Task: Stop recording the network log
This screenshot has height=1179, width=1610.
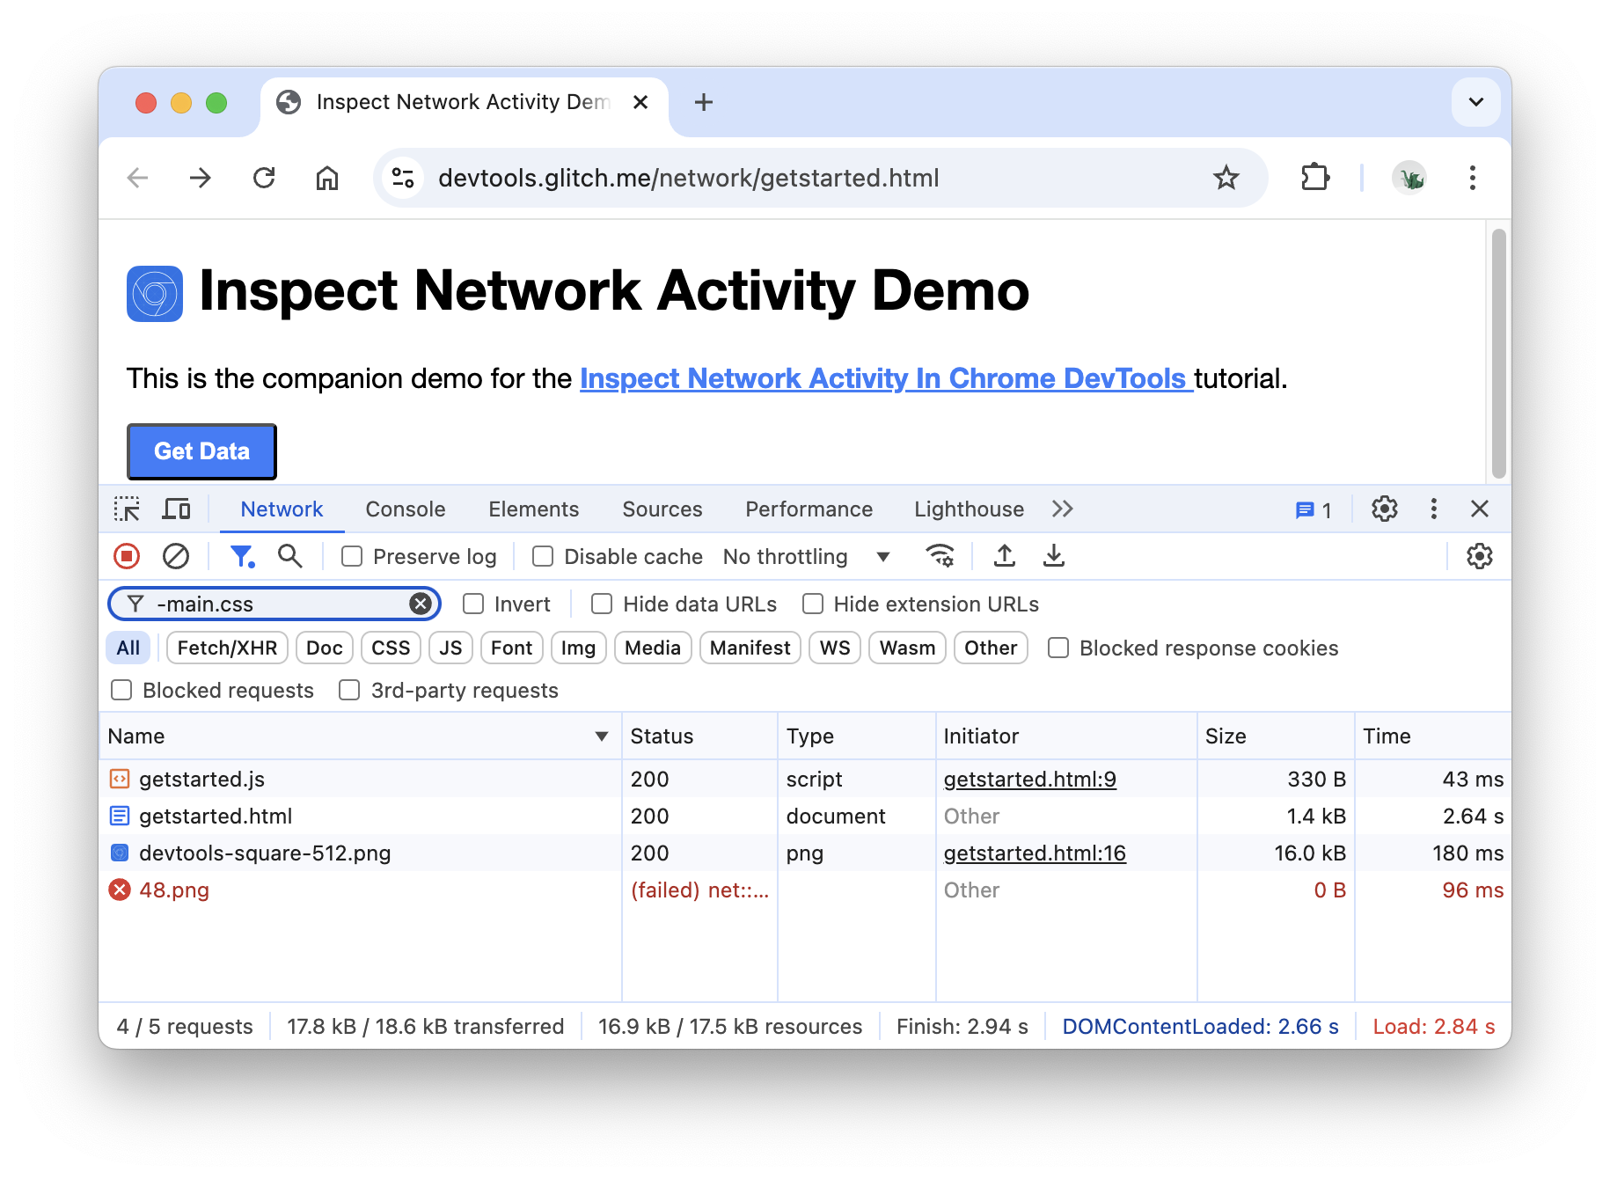Action: click(126, 555)
